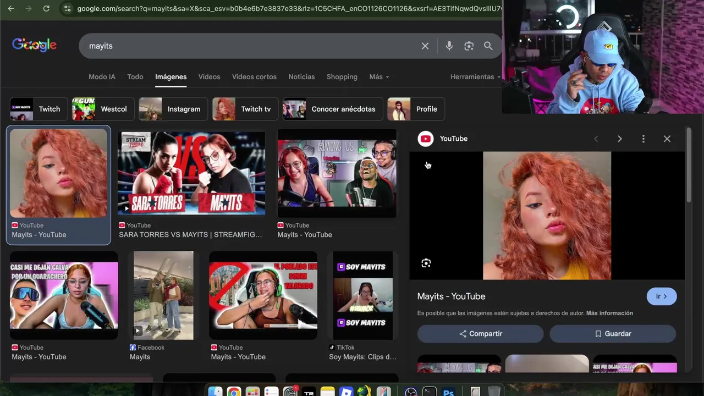Open Videos cortos tab

pyautogui.click(x=254, y=77)
